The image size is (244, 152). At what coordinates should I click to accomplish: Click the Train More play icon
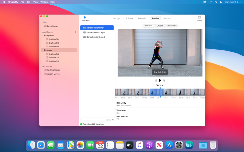85,17
